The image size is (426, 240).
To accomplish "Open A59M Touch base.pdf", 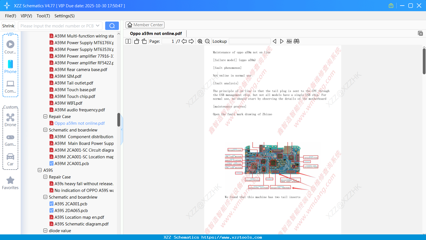I will [x=75, y=90].
